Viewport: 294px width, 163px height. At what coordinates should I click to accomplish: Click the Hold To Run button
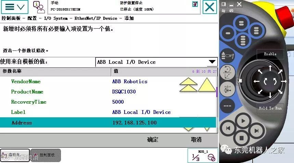270,108
